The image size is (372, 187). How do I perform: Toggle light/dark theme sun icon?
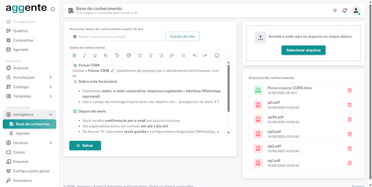(335, 10)
